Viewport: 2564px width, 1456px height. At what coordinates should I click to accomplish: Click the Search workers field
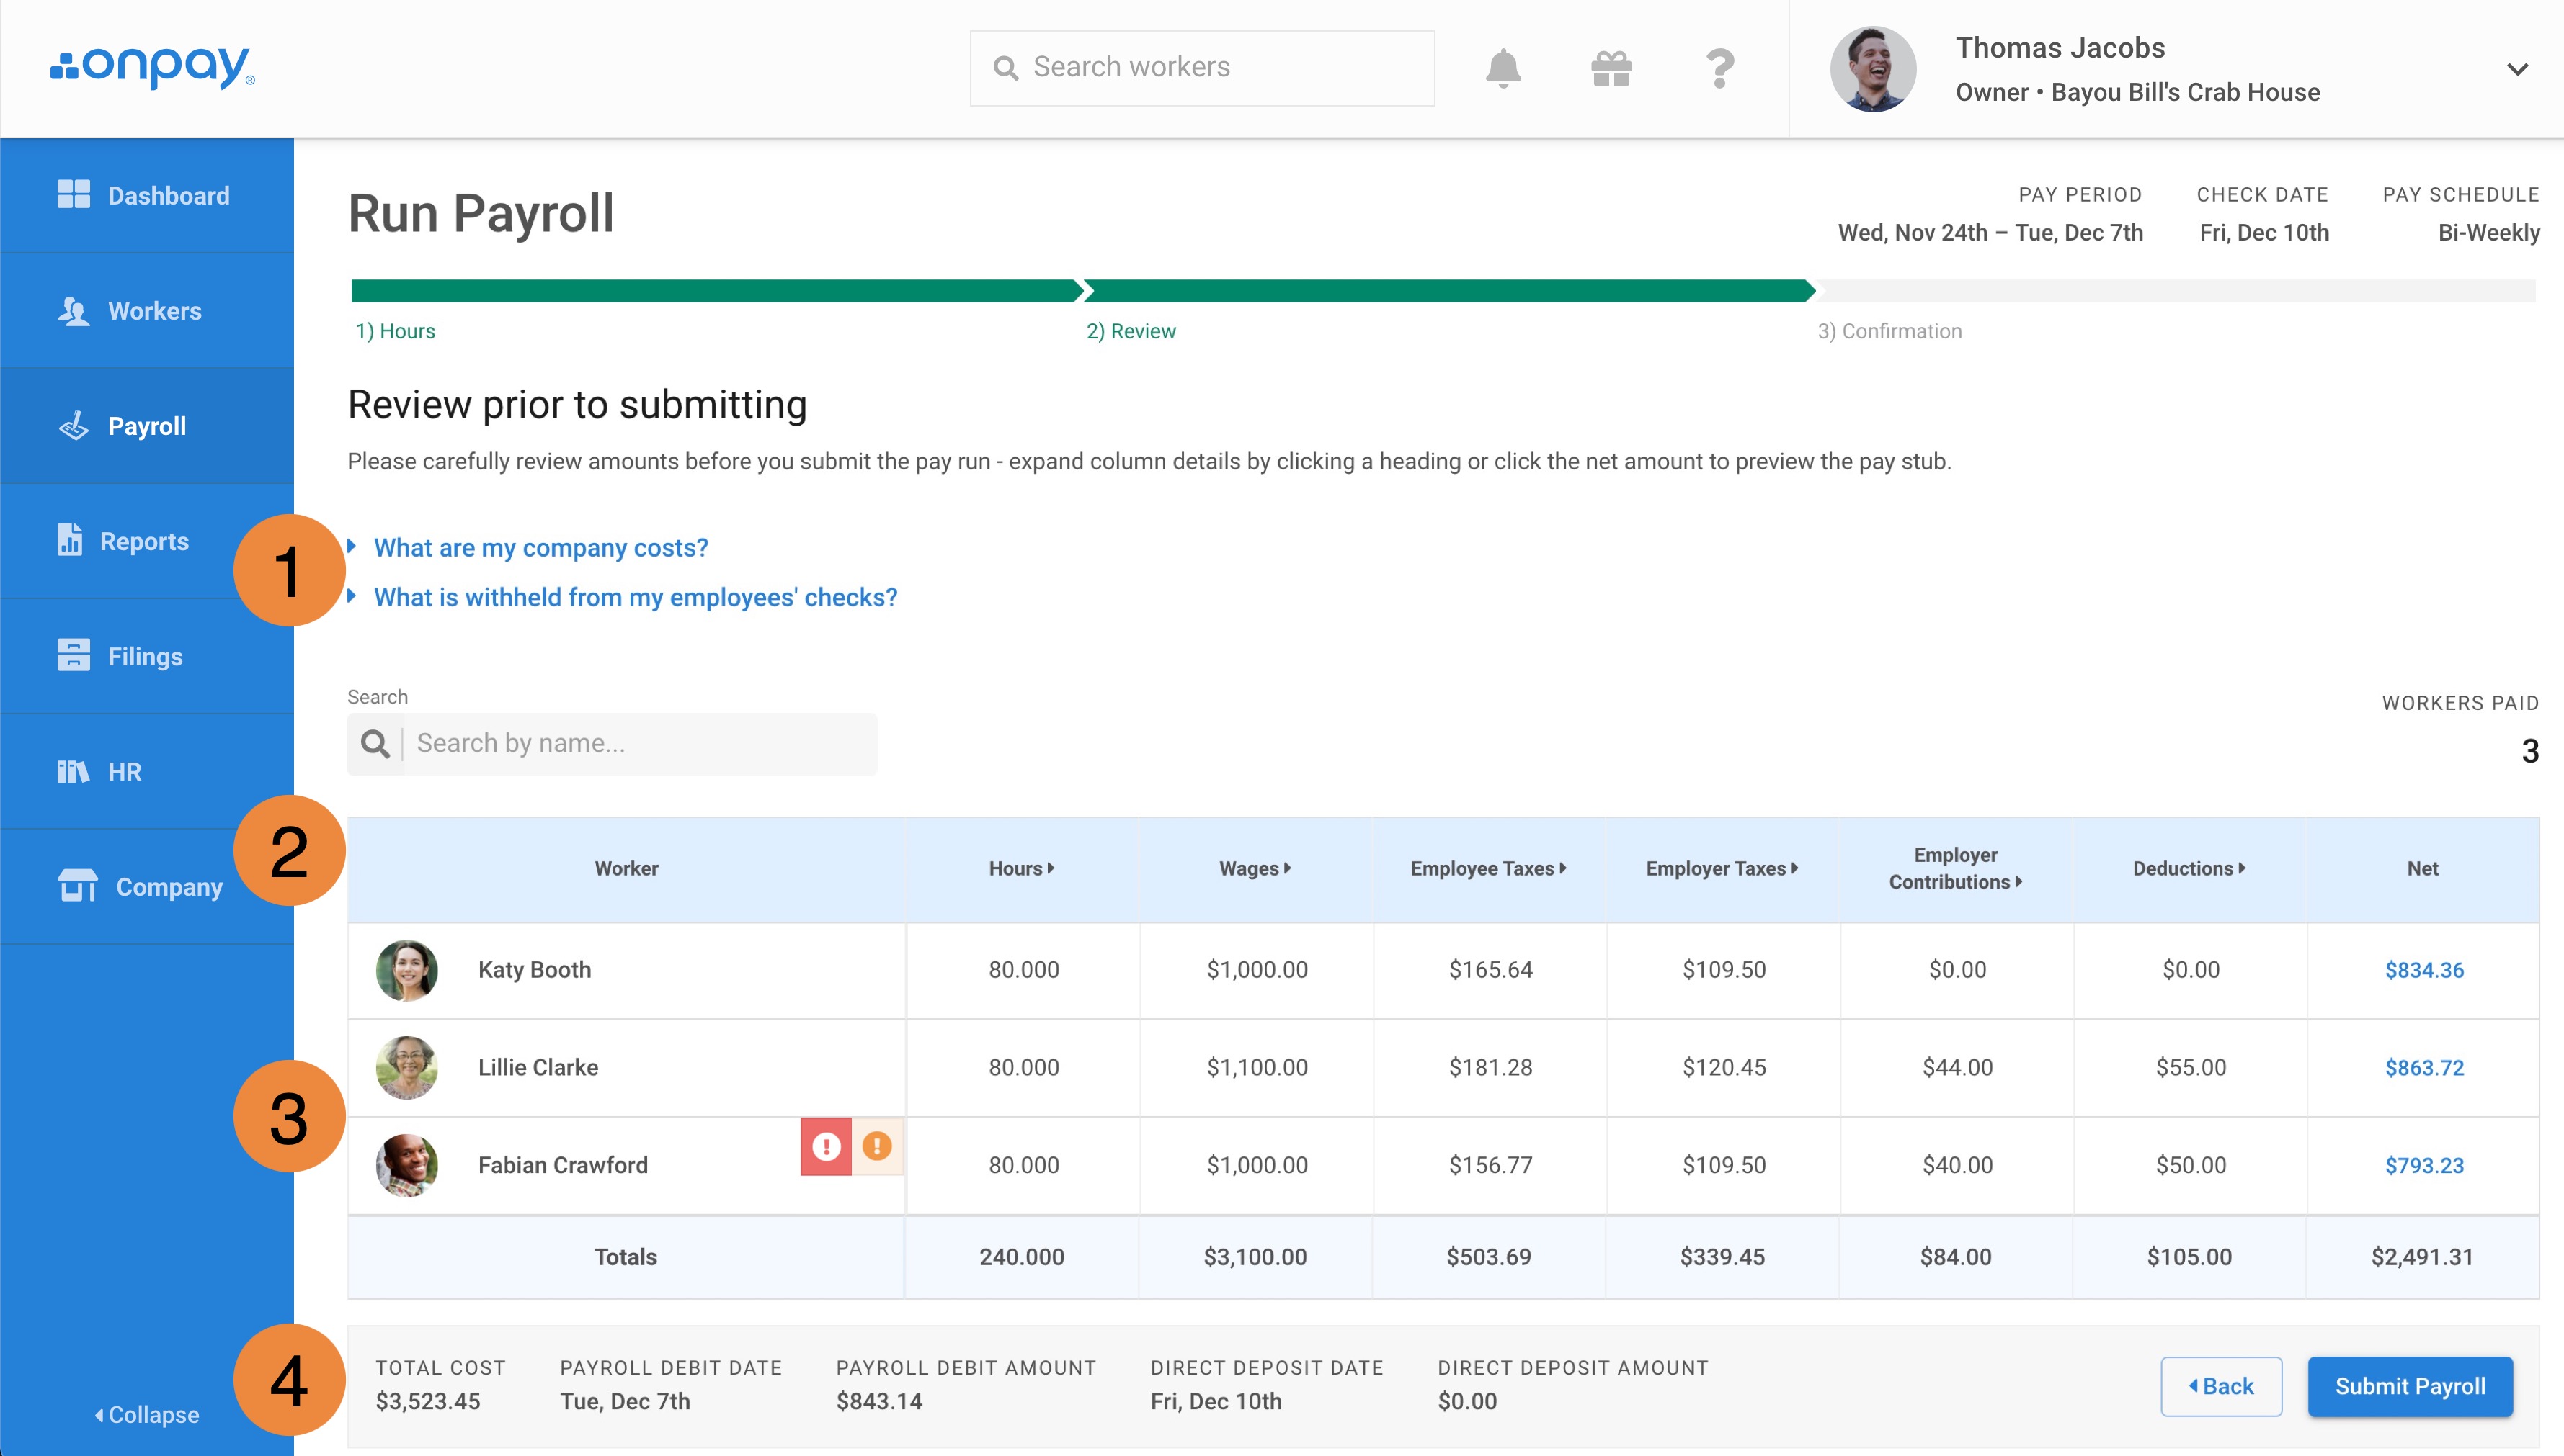pyautogui.click(x=1202, y=68)
